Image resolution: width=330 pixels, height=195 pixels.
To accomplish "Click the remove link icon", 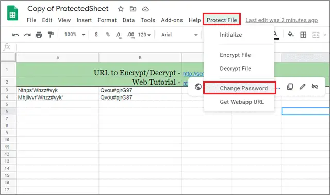I will 315,87.
